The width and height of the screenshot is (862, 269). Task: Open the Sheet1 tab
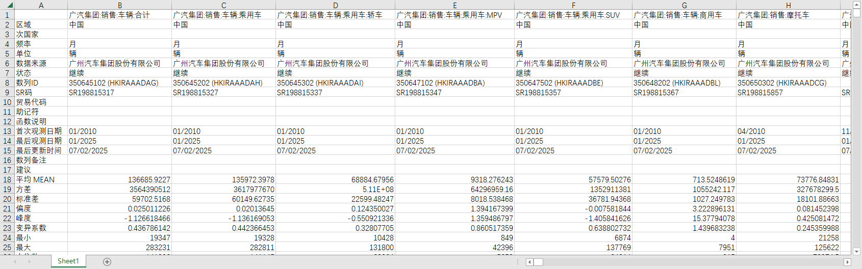[x=68, y=261]
